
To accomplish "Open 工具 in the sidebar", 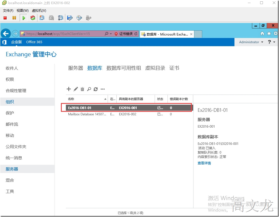I will pos(10,192).
